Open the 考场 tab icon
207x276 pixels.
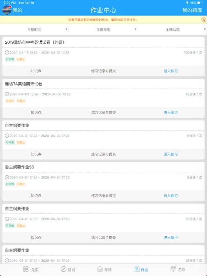[100, 269]
